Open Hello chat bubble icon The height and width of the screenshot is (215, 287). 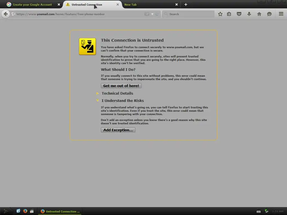(269, 14)
